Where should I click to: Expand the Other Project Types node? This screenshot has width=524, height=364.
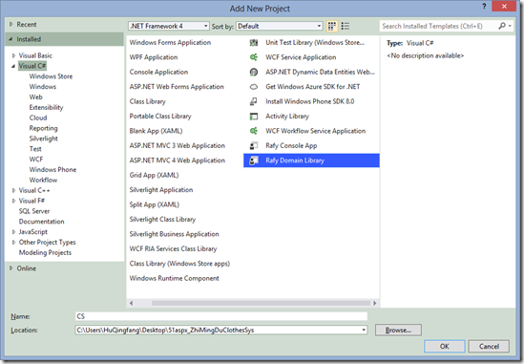coord(13,243)
